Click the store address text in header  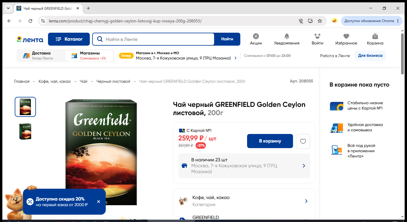point(183,58)
